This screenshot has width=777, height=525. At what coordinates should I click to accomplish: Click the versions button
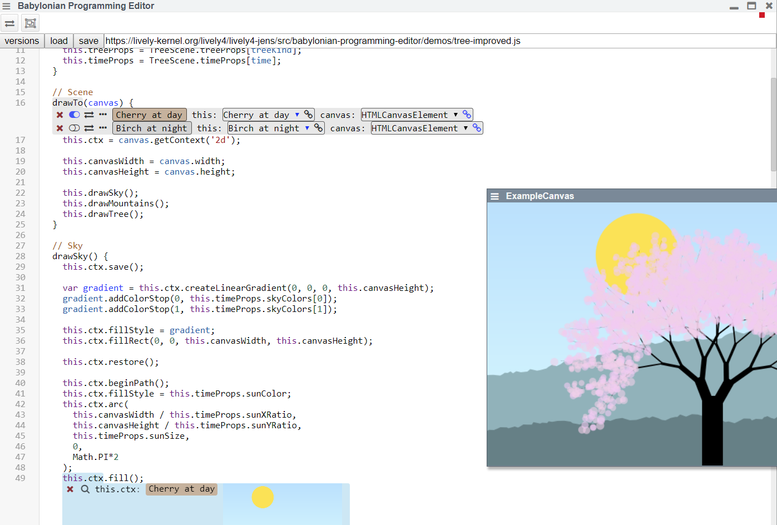pyautogui.click(x=22, y=41)
